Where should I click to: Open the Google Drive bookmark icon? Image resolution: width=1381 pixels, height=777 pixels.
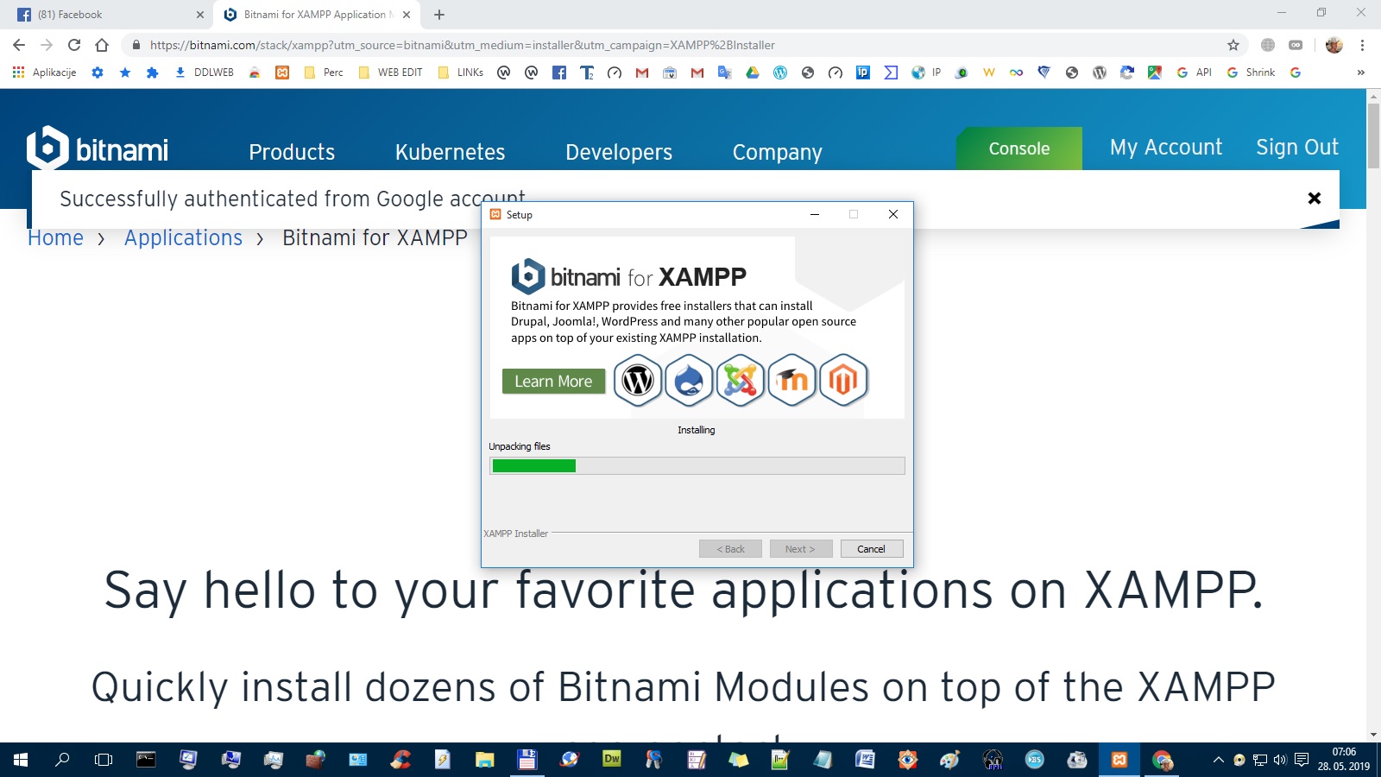point(753,73)
